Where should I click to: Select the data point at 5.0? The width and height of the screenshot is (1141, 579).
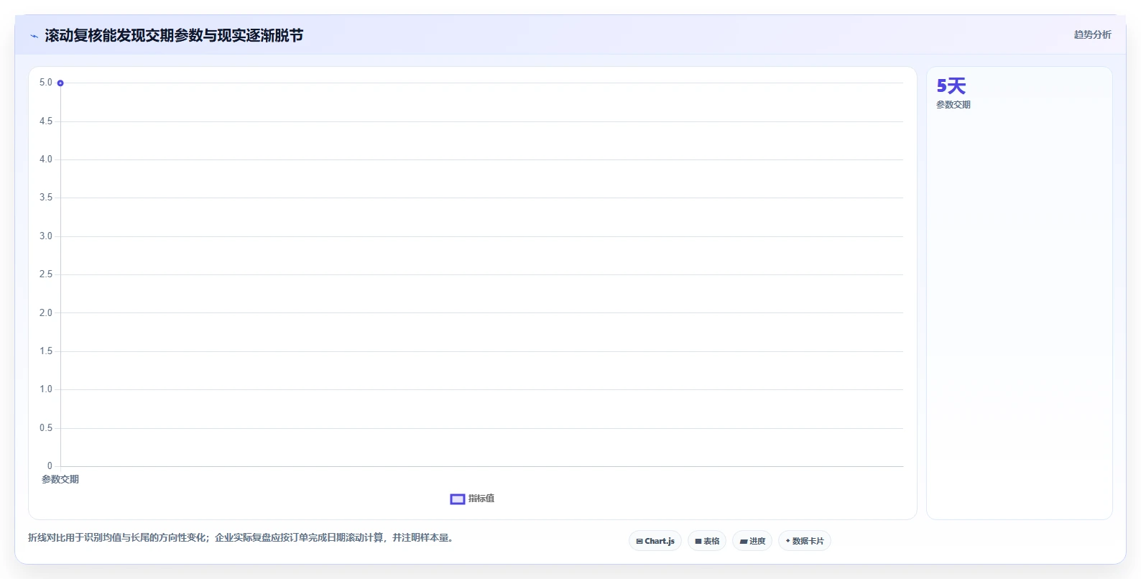60,83
